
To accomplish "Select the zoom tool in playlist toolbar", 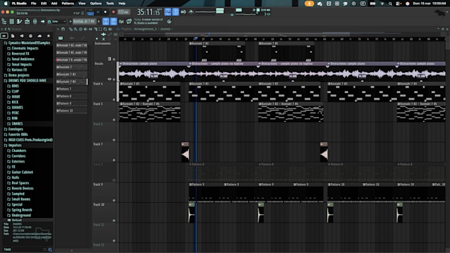I will pyautogui.click(x=105, y=29).
